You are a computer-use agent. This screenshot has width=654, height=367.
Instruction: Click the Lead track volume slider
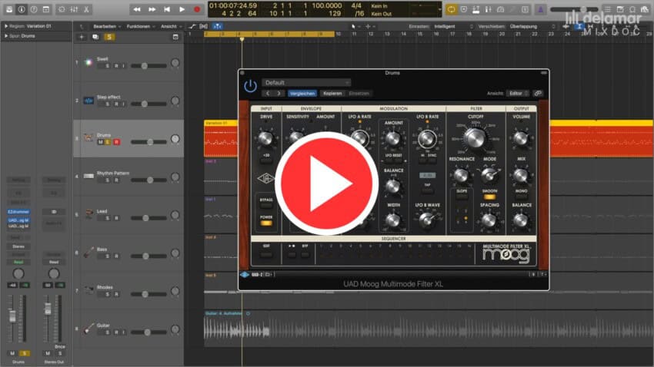click(149, 218)
